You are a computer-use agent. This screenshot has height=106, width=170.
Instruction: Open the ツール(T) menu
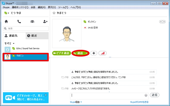click(63, 7)
